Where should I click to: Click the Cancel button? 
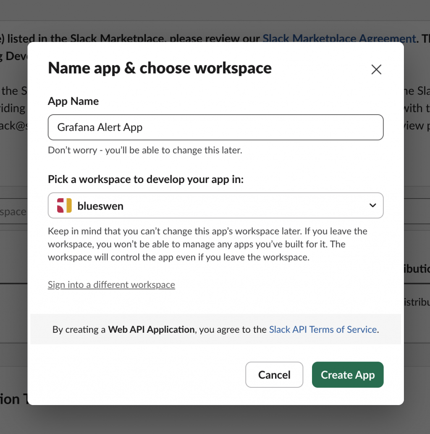click(x=274, y=375)
